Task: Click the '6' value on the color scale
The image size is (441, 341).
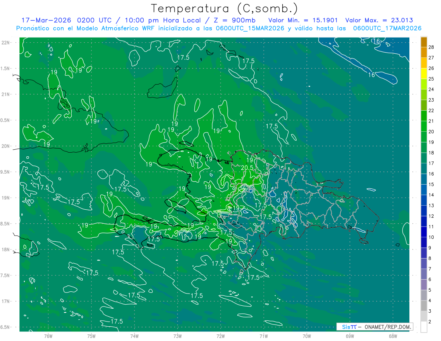Action: 430,280
